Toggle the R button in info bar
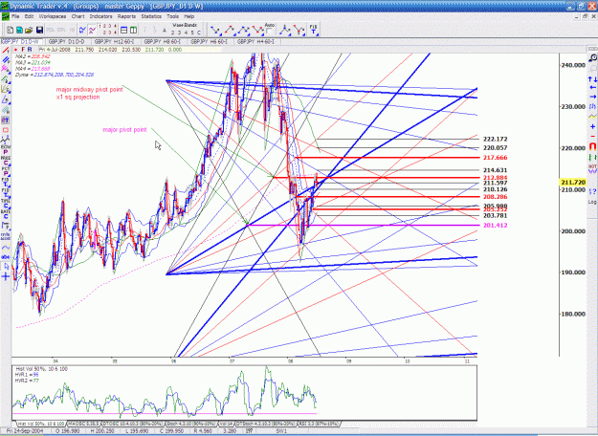Image resolution: width=598 pixels, height=436 pixels. (x=30, y=50)
